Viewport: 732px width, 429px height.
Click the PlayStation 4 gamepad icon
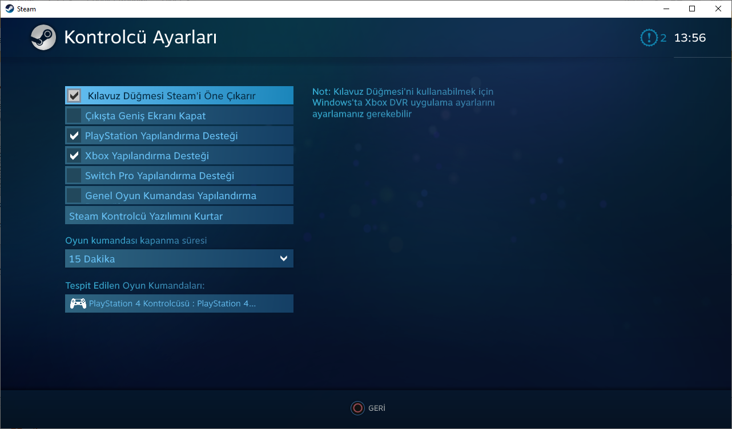(78, 303)
